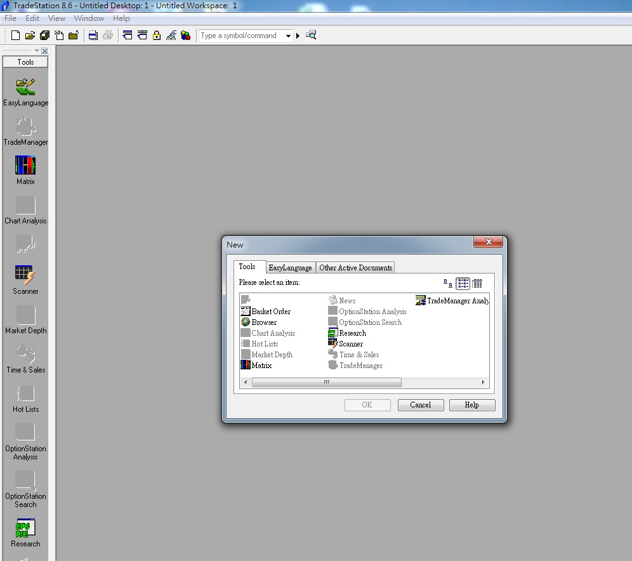Open Chart Analysis from the left sidebar

coord(25,210)
